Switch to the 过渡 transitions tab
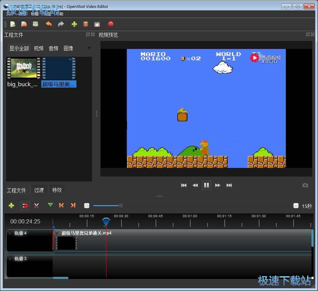 click(39, 190)
